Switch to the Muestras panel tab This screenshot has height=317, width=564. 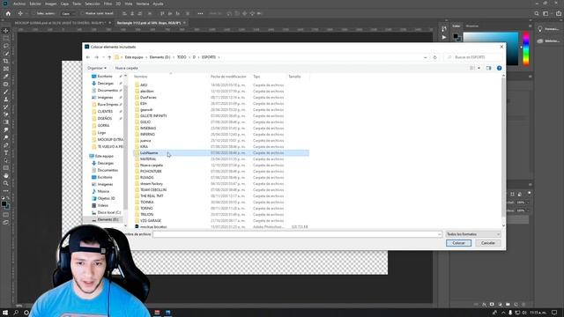click(x=472, y=26)
